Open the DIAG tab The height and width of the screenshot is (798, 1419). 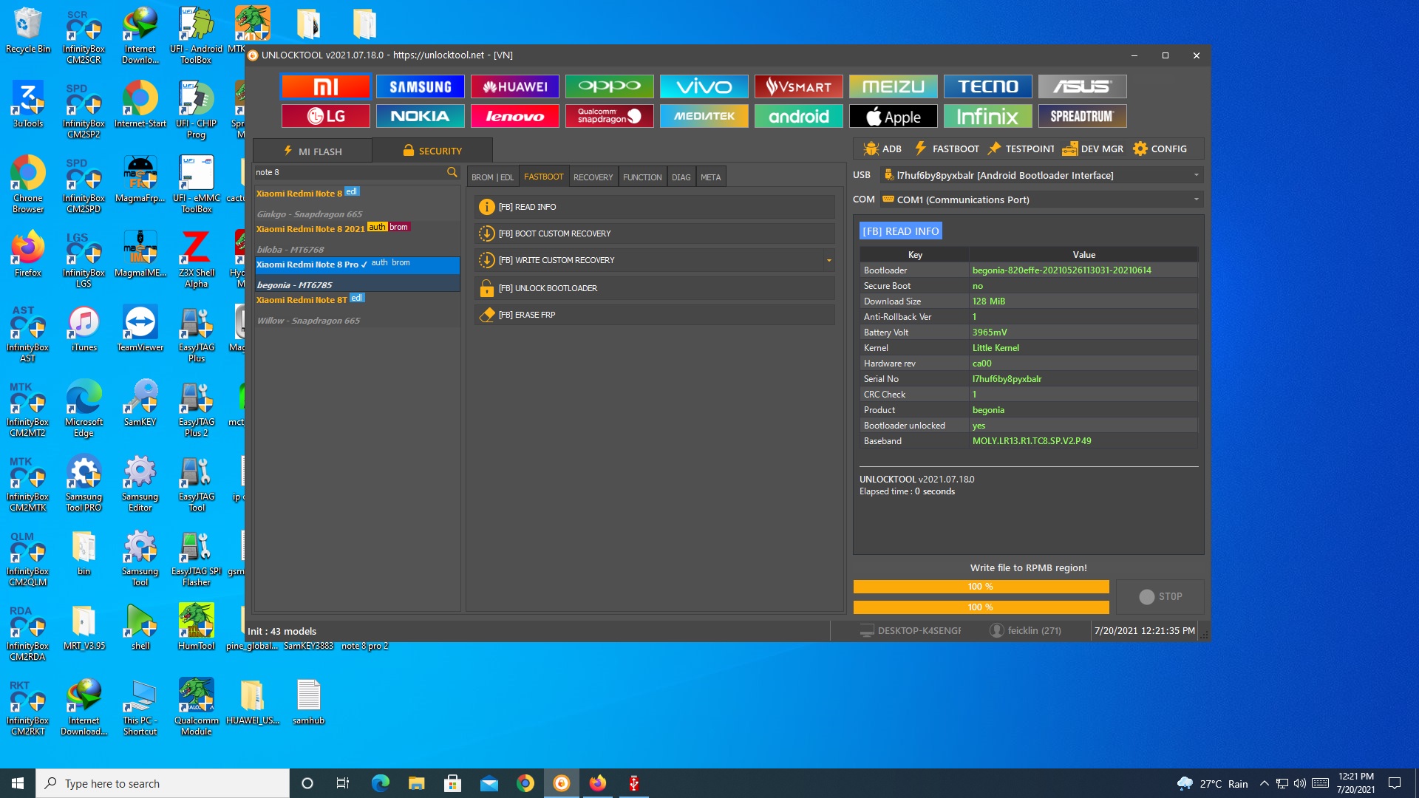681,177
